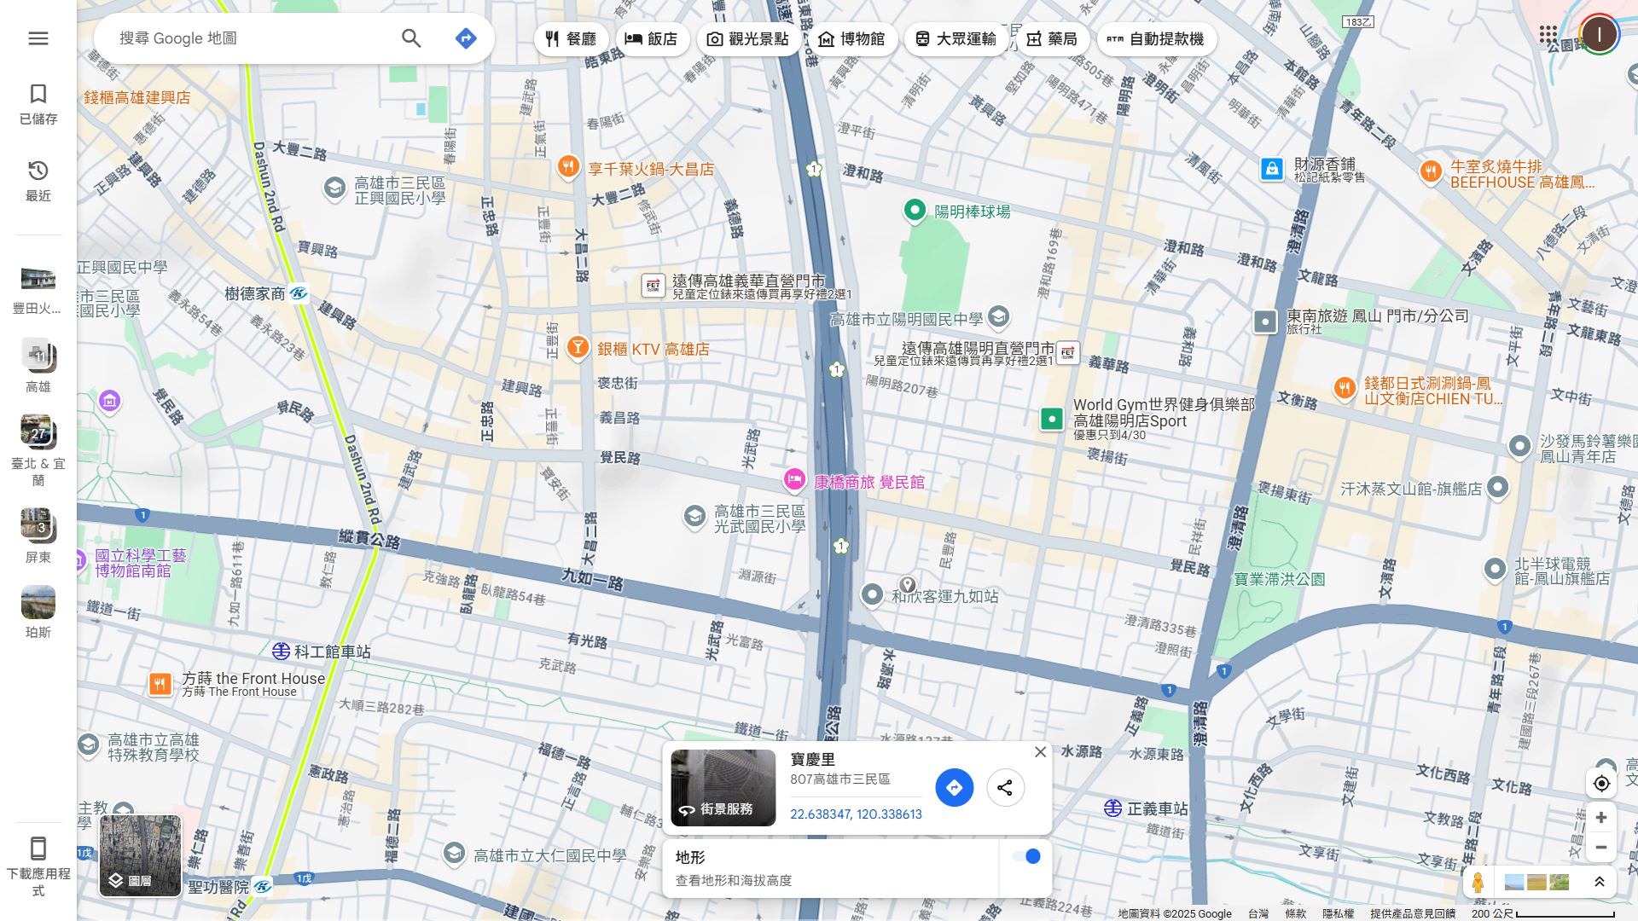The image size is (1638, 921).
Task: Click the 樹德家商 school label
Action: pyautogui.click(x=255, y=293)
